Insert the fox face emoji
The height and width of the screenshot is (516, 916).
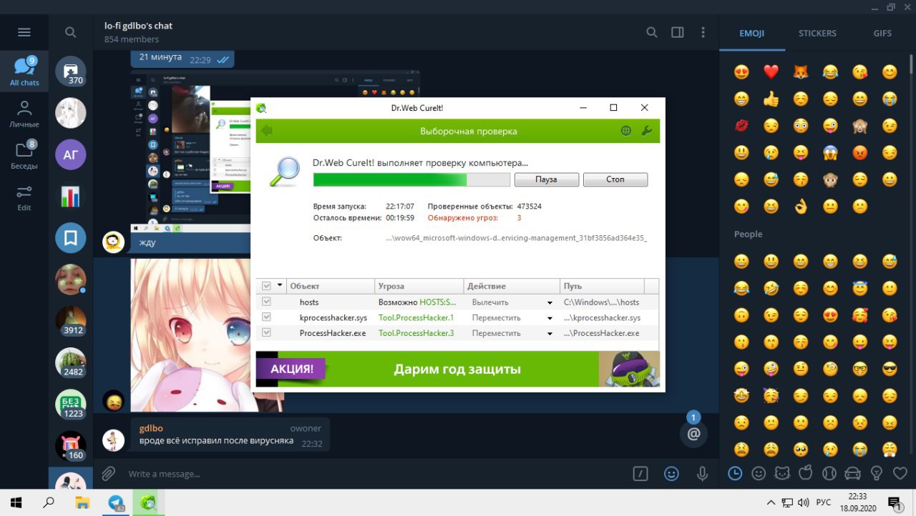click(x=800, y=71)
